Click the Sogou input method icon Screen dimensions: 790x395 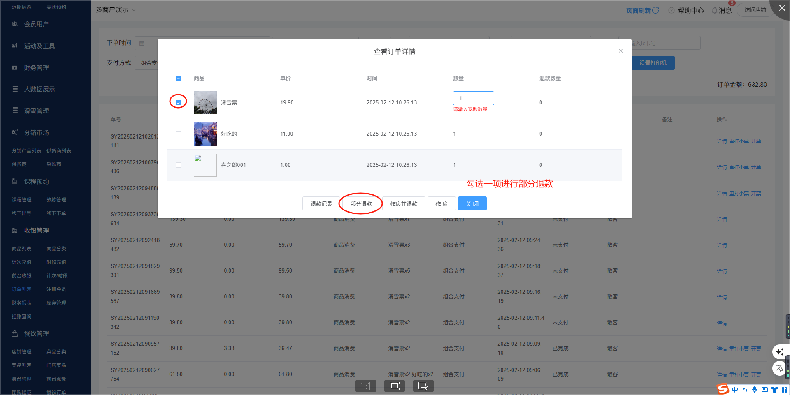point(723,389)
